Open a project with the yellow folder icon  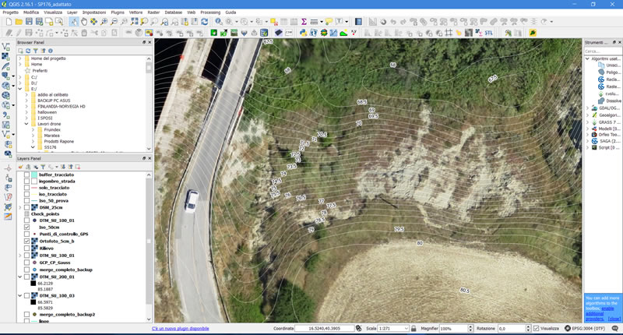[18, 22]
